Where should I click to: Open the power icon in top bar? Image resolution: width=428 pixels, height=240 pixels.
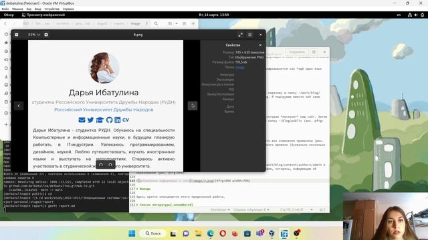coord(423,15)
